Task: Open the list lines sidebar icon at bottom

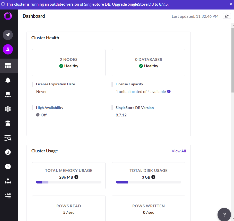Action: pos(8,196)
